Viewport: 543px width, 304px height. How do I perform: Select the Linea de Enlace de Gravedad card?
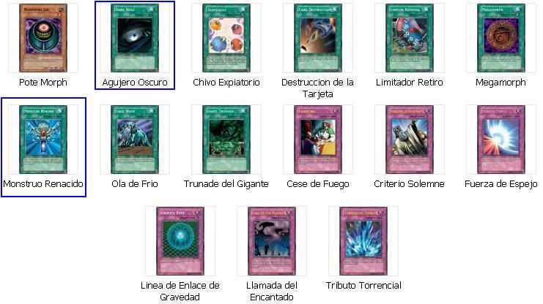pos(180,241)
